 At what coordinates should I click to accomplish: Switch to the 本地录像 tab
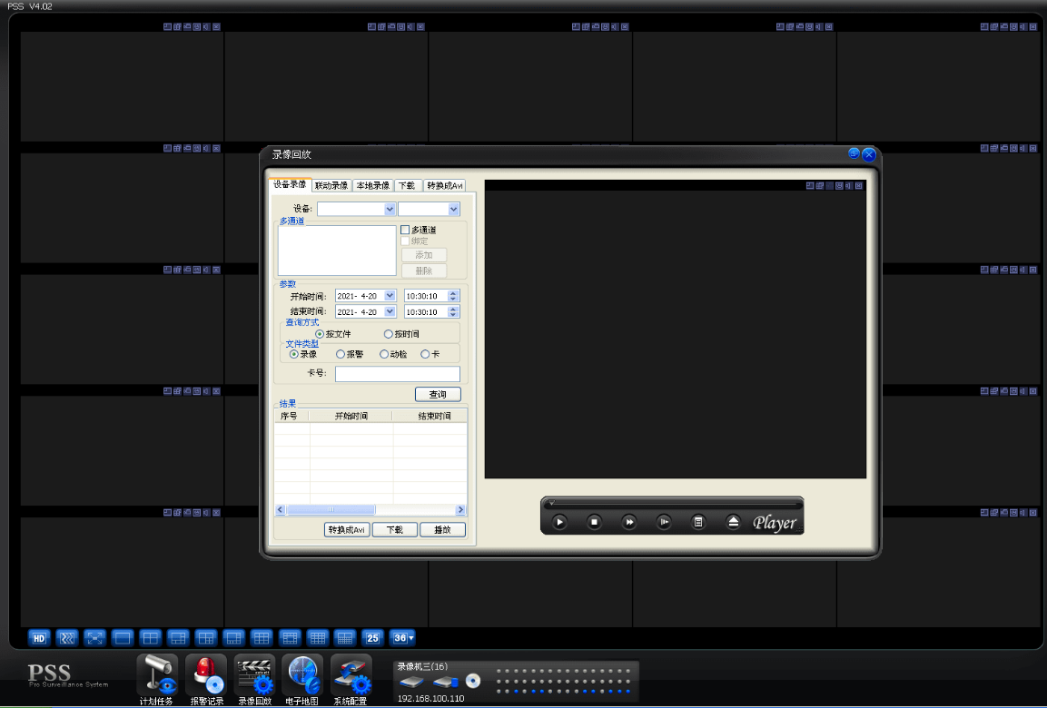pyautogui.click(x=372, y=185)
